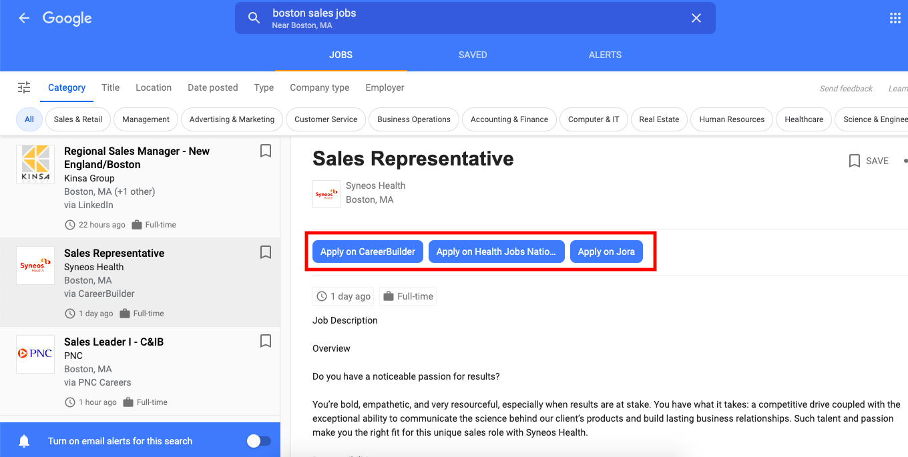Click Apply on Health Jobs Nationwide button
This screenshot has height=457, width=908.
496,252
